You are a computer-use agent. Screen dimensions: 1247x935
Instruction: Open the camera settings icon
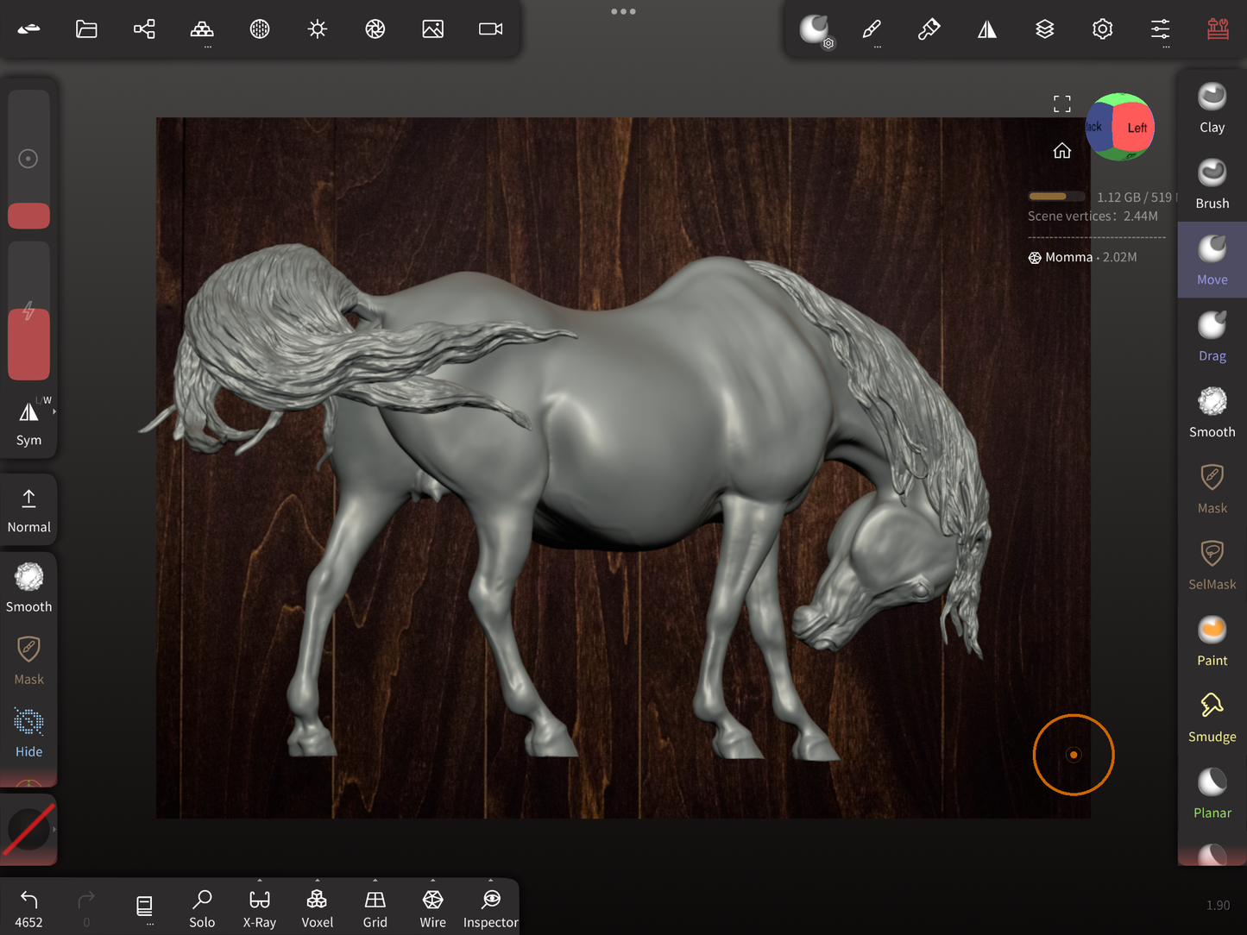(x=490, y=29)
